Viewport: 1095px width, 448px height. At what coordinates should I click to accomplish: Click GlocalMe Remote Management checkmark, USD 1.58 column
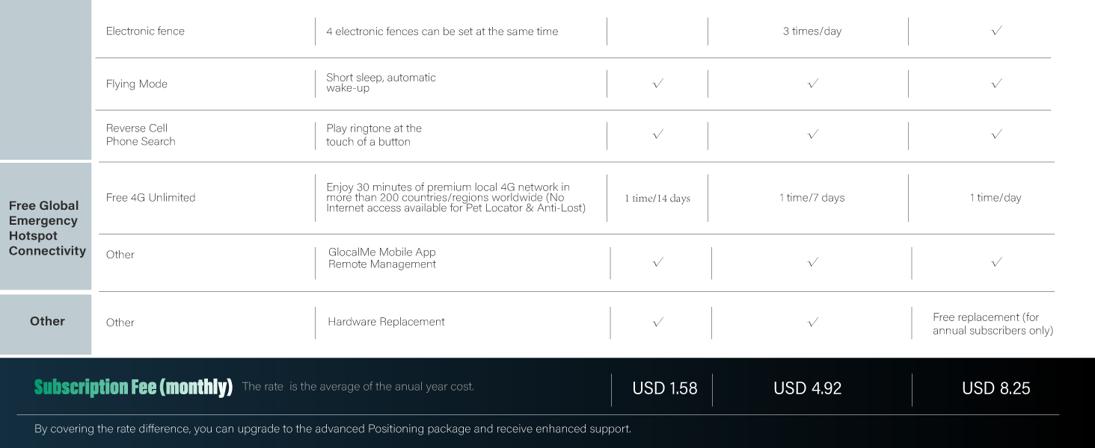[x=658, y=262]
